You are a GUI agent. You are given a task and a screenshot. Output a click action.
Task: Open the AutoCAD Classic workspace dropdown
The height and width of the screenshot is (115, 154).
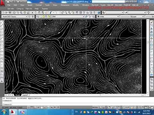coord(26,17)
